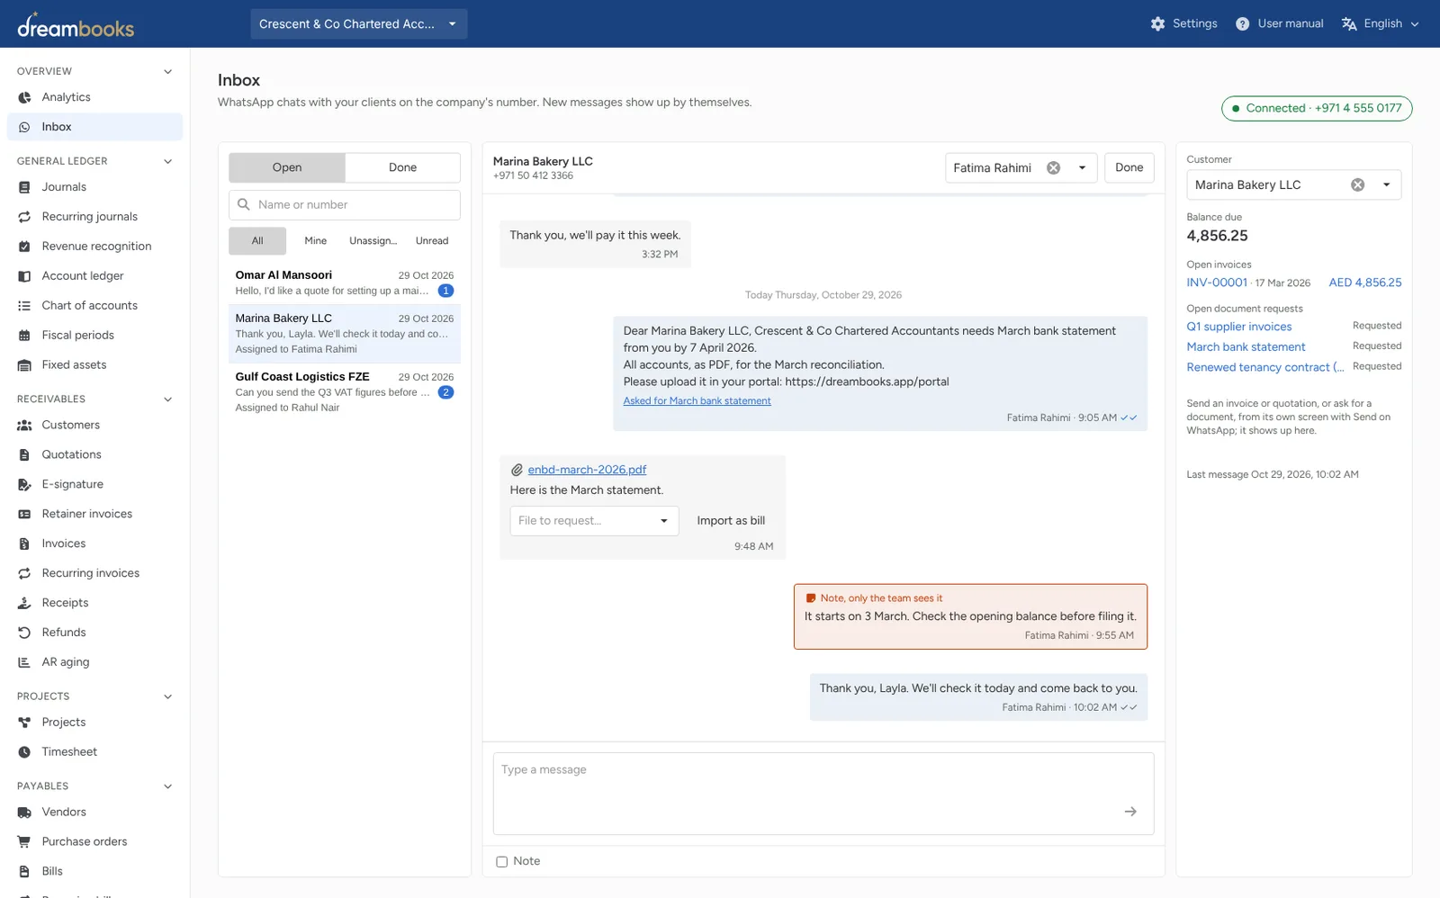1440x898 pixels.
Task: Open the assignee dropdown arrow
Action: (1082, 168)
